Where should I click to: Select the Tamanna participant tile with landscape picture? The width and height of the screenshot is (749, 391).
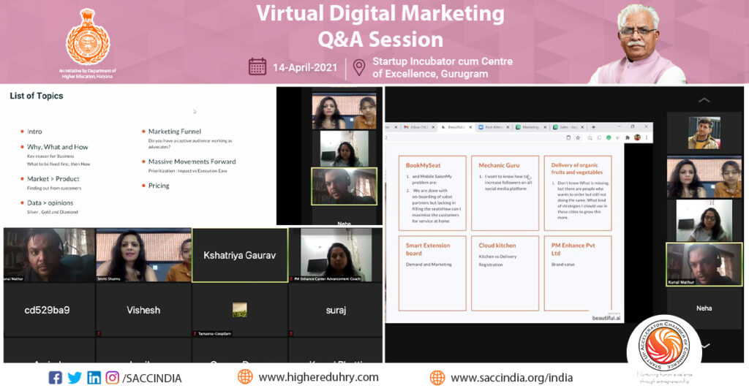point(240,310)
